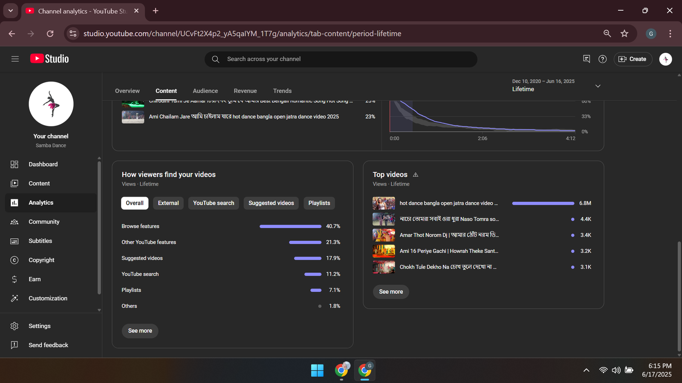The height and width of the screenshot is (383, 682).
Task: Switch to the Audience tab
Action: [205, 91]
